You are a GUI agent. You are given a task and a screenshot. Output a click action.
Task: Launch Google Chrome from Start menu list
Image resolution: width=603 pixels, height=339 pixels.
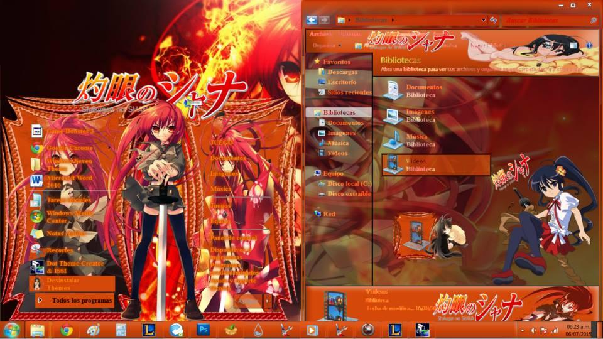(x=63, y=148)
